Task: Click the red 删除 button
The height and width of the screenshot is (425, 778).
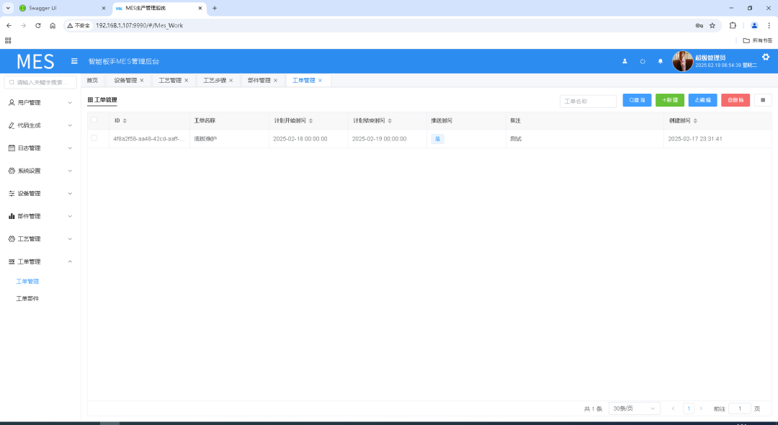Action: (x=735, y=101)
